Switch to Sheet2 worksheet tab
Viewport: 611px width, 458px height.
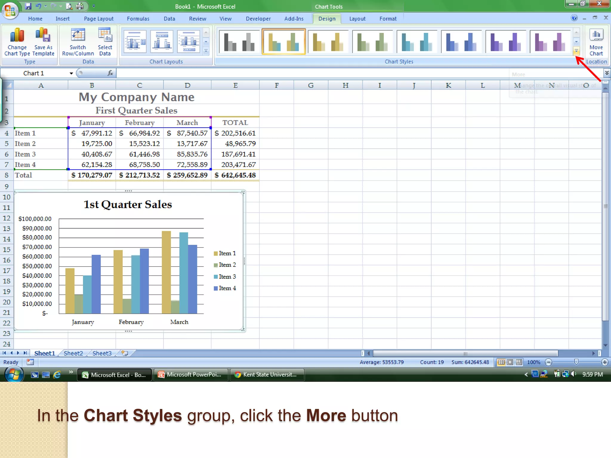73,353
